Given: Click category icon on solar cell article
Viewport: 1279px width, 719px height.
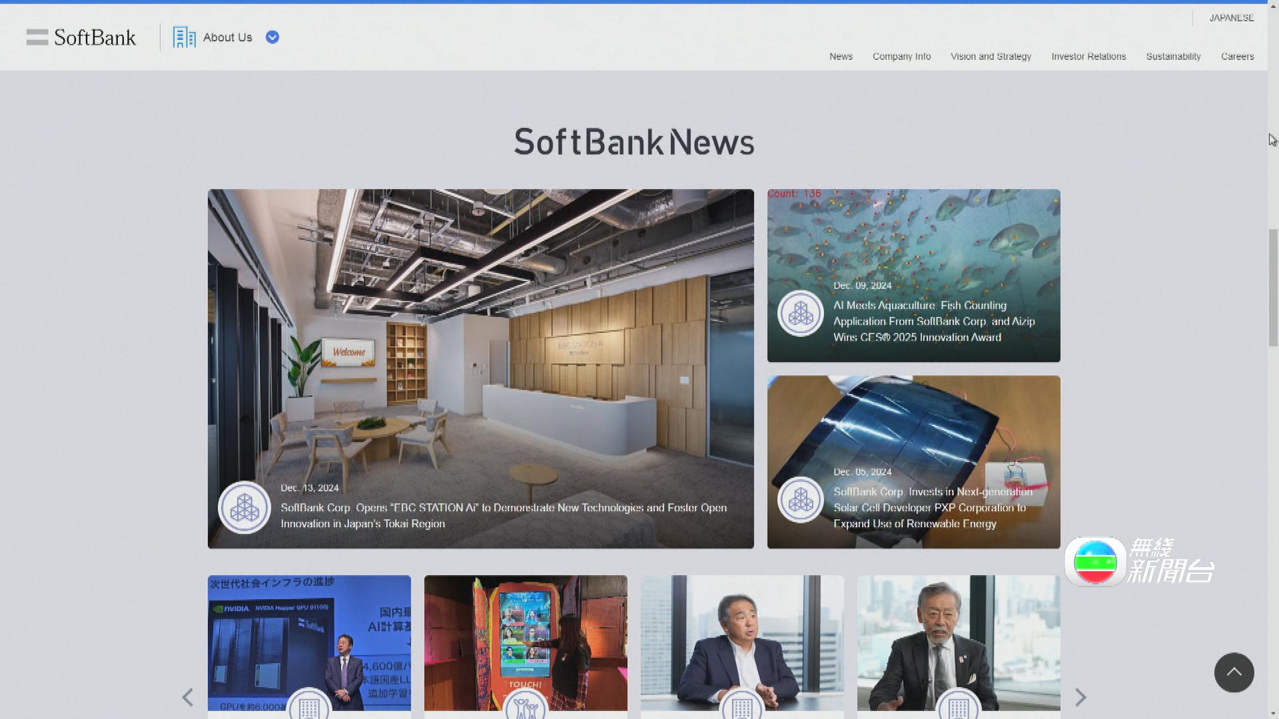Looking at the screenshot, I should pos(801,500).
